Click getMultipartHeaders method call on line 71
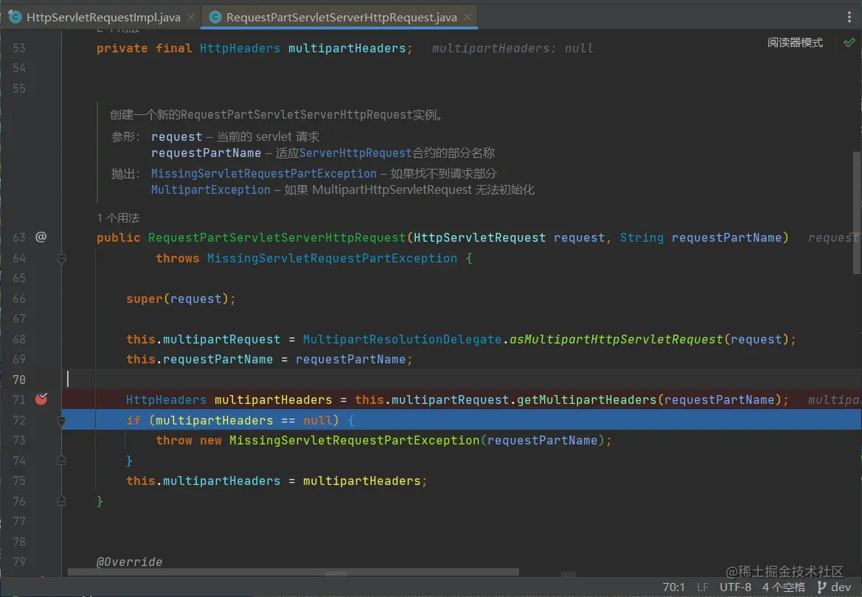Viewport: 862px width, 597px height. point(586,399)
